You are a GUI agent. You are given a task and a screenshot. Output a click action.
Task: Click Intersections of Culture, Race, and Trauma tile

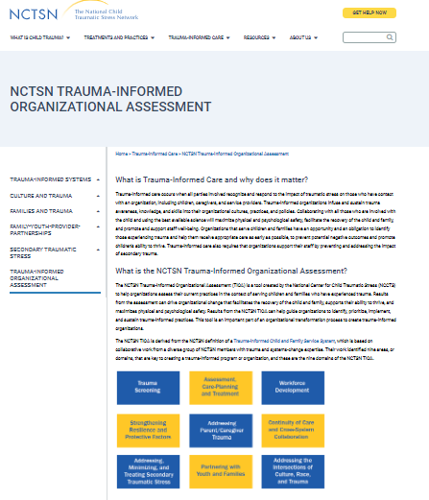click(x=293, y=471)
